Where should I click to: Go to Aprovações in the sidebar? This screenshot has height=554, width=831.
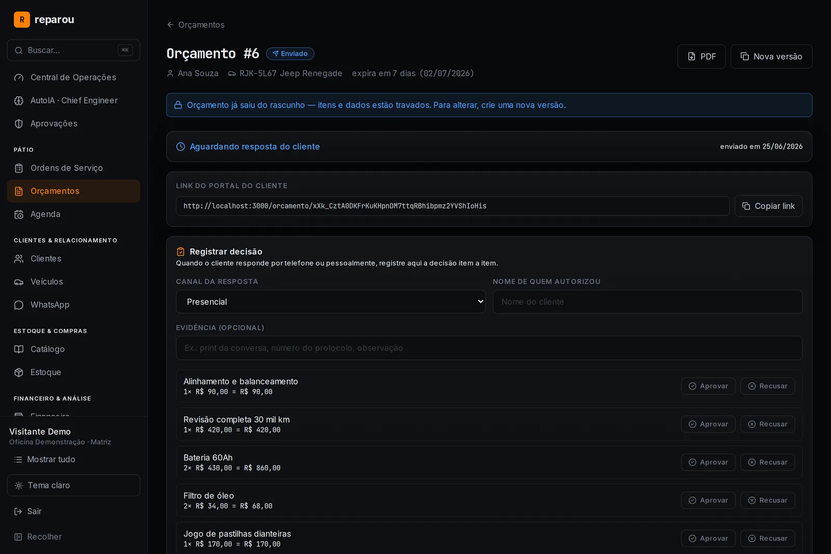[74, 124]
